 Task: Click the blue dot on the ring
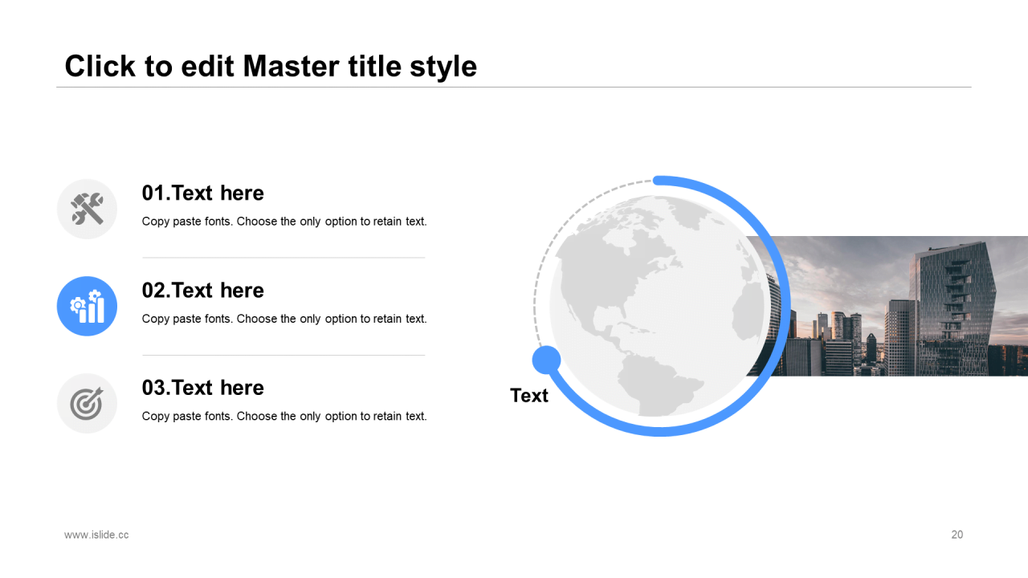coord(546,360)
